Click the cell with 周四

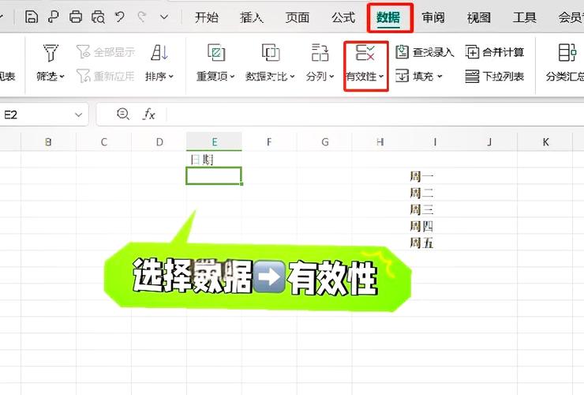[435, 226]
